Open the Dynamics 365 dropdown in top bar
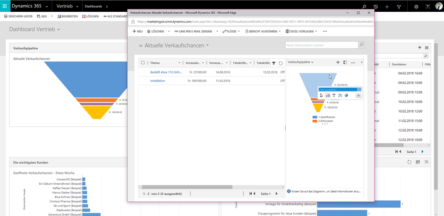The image size is (444, 216). [47, 6]
